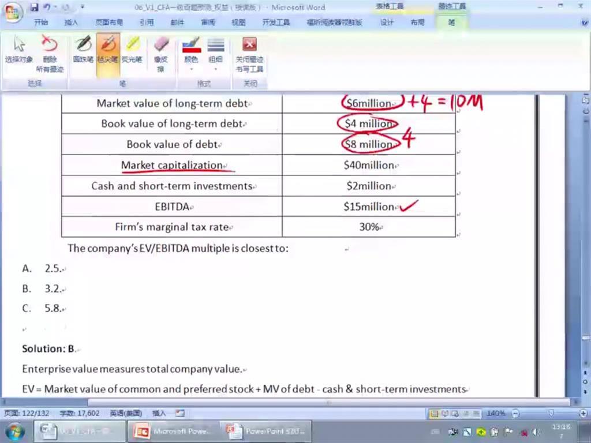Screen dimensions: 591x443
Task: Open the 页面布局 (Page Layout) tab
Action: tap(109, 22)
